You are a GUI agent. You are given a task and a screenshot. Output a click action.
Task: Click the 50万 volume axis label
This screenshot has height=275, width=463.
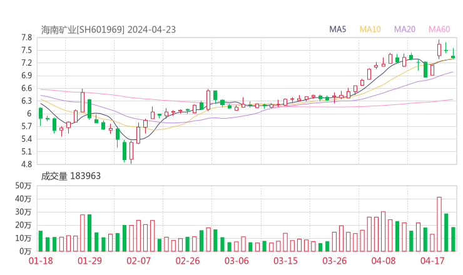coord(23,186)
